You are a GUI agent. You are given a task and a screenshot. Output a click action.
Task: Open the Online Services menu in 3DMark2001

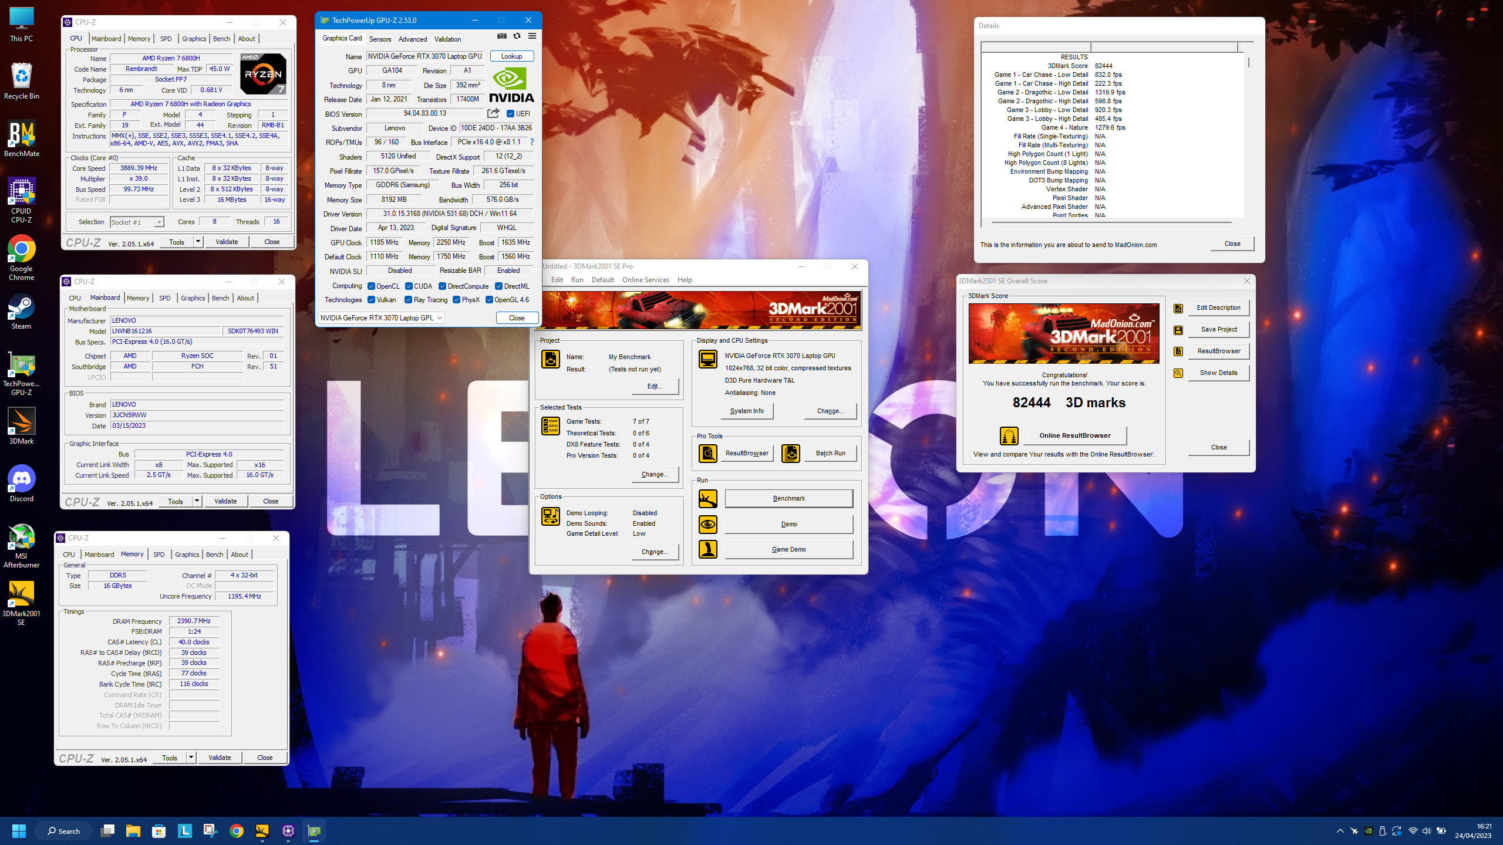645,280
